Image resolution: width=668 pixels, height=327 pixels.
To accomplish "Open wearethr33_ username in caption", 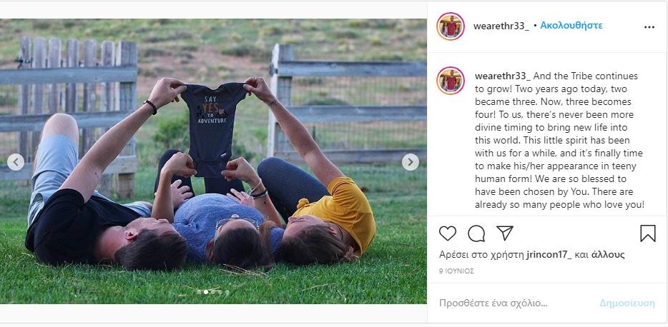I will pyautogui.click(x=503, y=76).
